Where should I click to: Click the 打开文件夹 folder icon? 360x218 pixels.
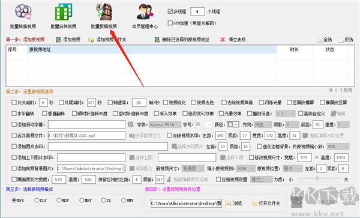(254, 204)
